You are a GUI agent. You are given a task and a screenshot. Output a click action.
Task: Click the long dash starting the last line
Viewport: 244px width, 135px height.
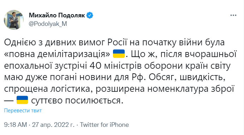tap(9, 101)
